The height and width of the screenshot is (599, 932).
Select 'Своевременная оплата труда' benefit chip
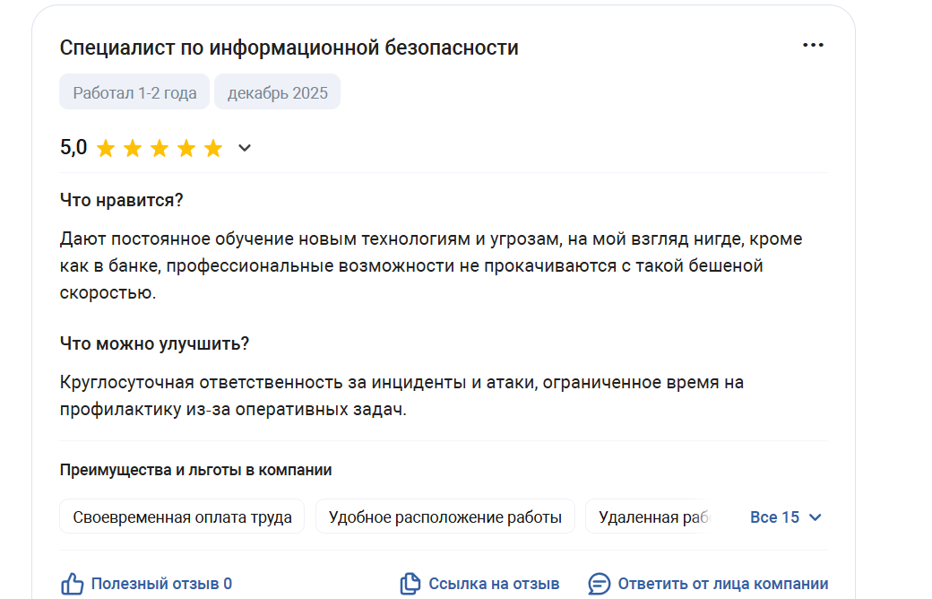point(182,517)
